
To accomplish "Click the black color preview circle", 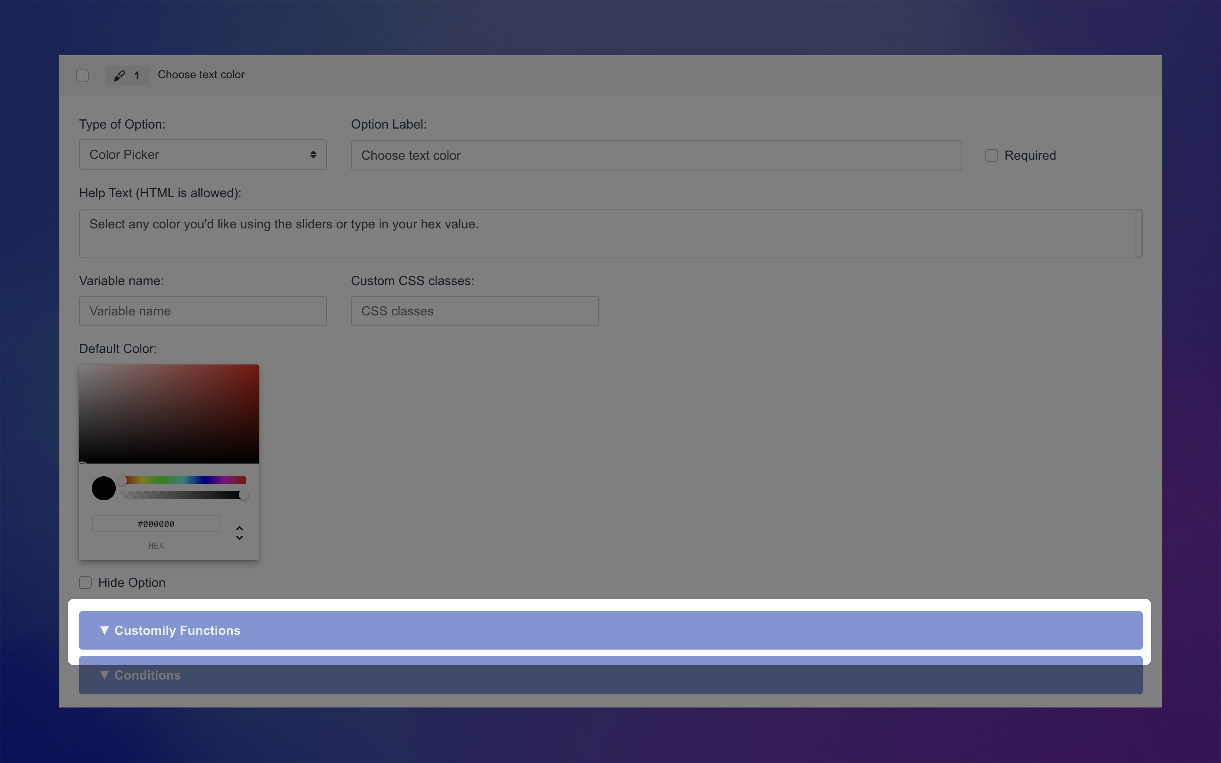I will pos(103,488).
